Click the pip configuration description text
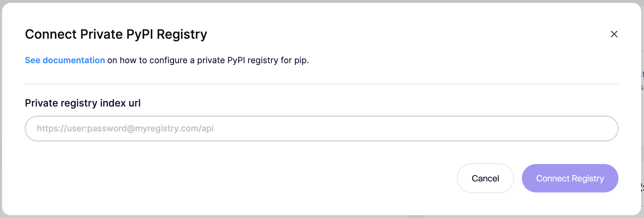 pos(208,60)
